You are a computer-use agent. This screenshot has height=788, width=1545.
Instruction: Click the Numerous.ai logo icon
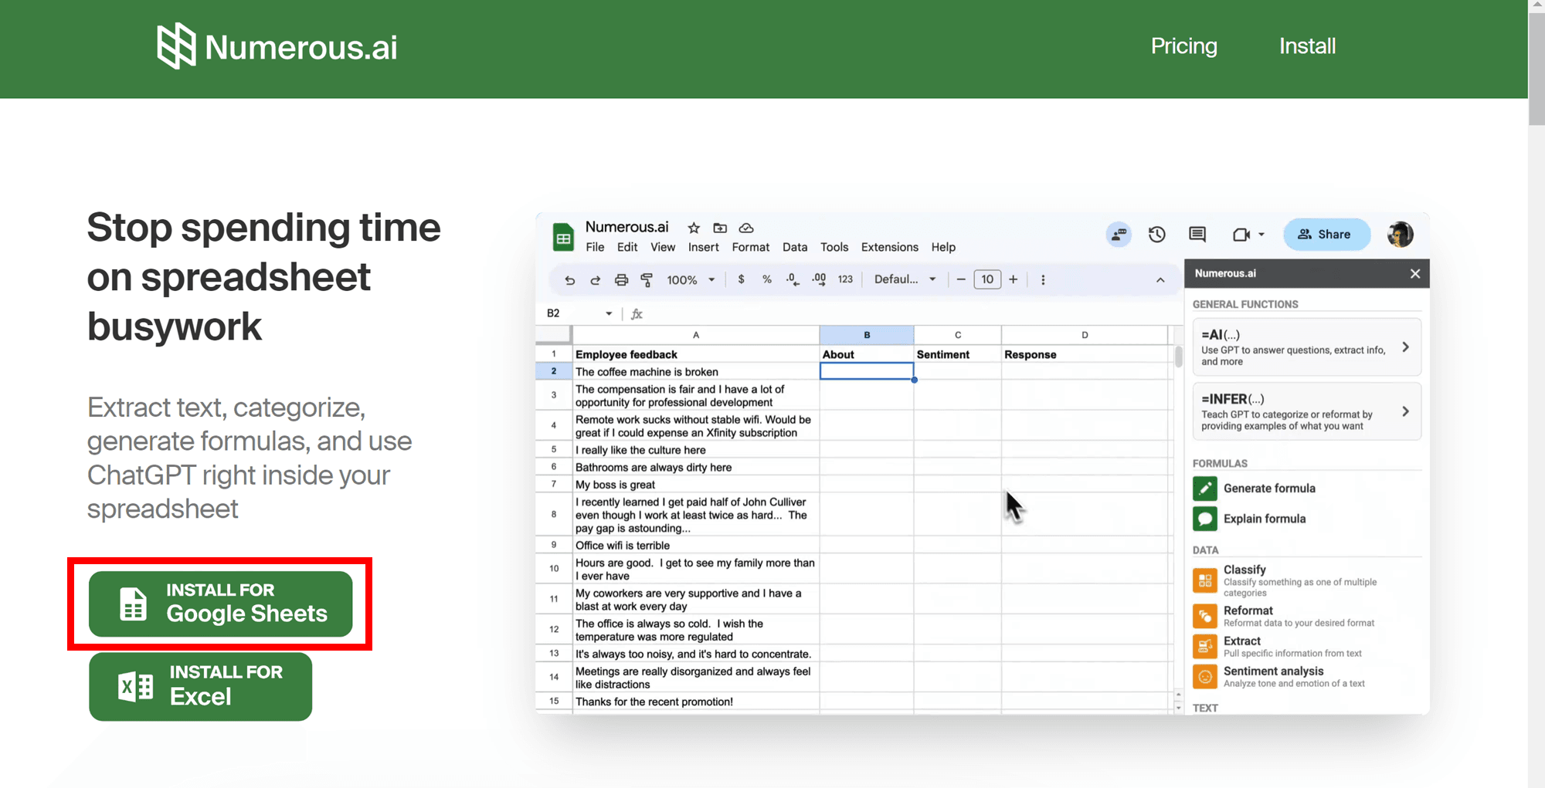tap(176, 46)
